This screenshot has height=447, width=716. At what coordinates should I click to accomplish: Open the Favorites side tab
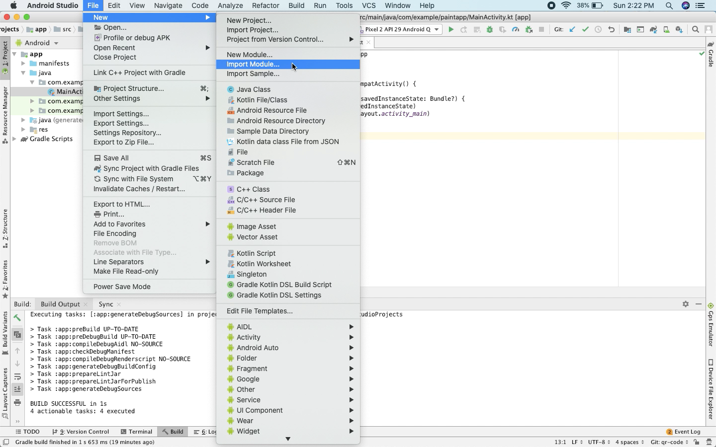[5, 279]
